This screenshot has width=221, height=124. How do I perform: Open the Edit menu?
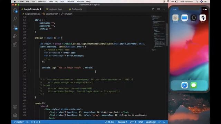(33, 1)
